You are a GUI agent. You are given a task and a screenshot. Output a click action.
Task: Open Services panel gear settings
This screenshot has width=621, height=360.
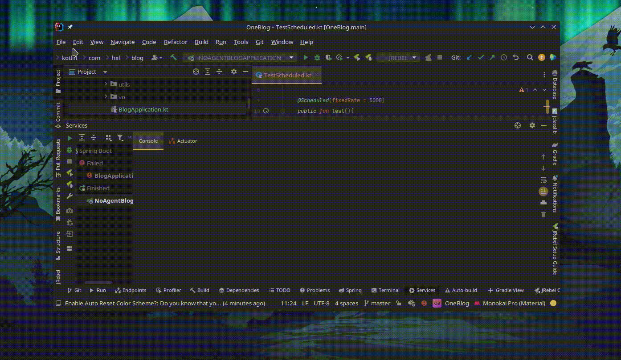point(532,125)
